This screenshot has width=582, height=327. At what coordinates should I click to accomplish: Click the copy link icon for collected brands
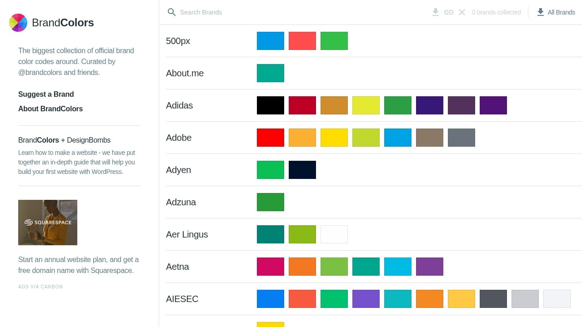pyautogui.click(x=449, y=12)
